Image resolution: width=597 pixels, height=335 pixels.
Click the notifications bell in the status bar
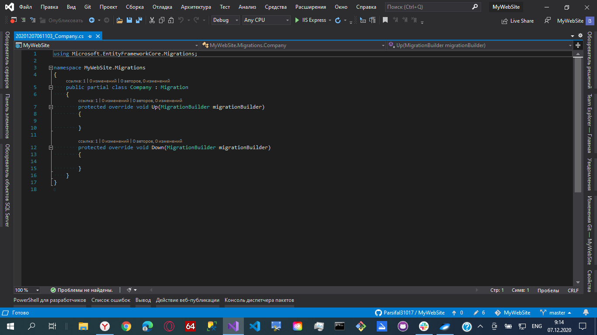(x=586, y=313)
